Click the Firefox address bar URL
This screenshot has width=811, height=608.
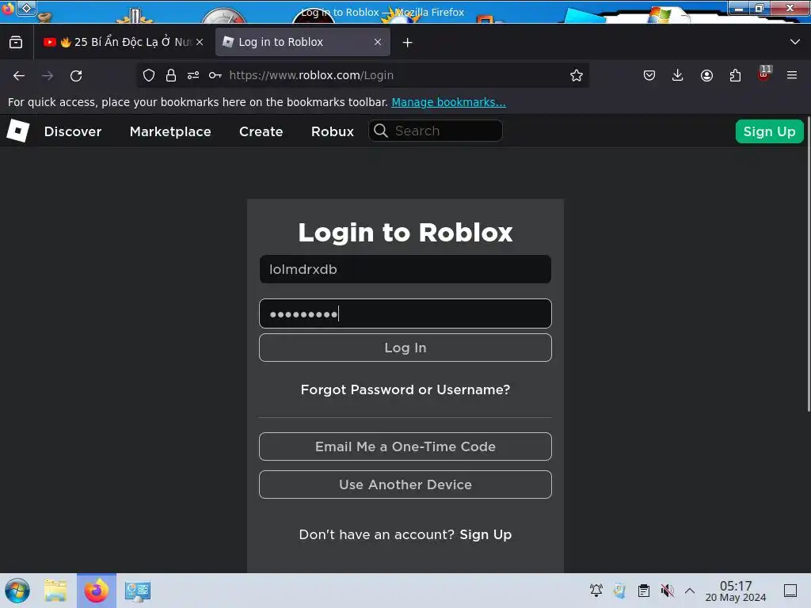[311, 75]
